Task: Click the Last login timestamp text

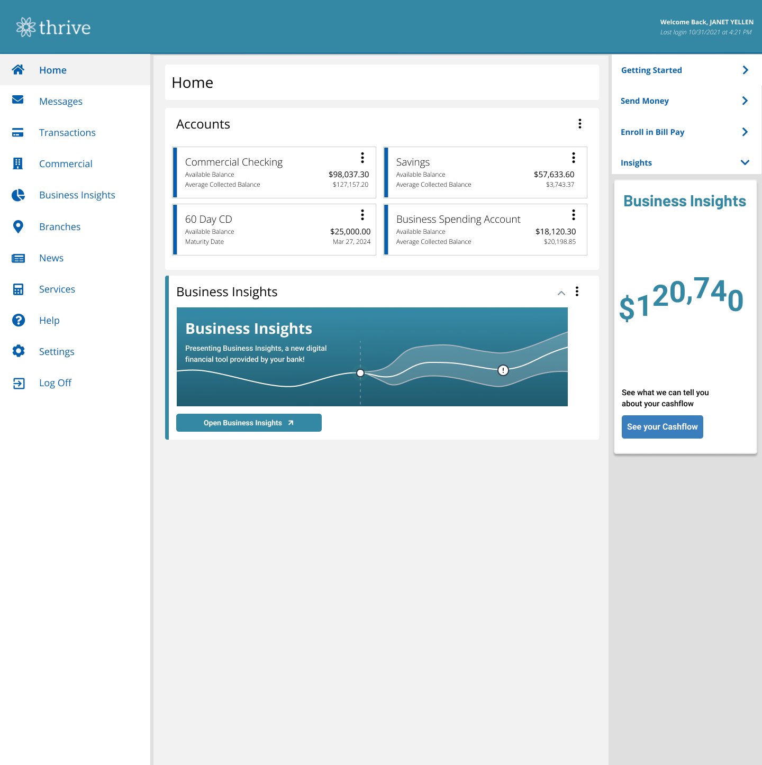Action: (706, 32)
